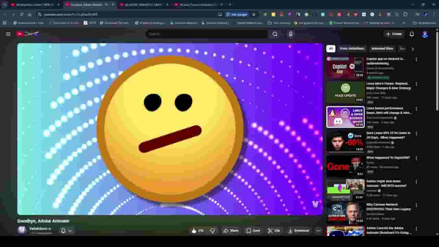Open the account avatar menu
This screenshot has width=439, height=247.
425,34
